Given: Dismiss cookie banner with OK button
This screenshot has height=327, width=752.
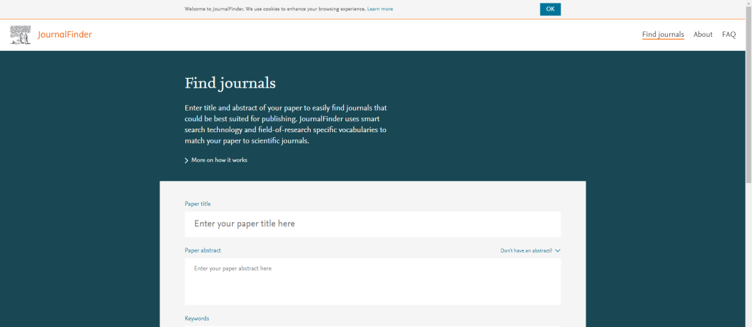Looking at the screenshot, I should [550, 9].
